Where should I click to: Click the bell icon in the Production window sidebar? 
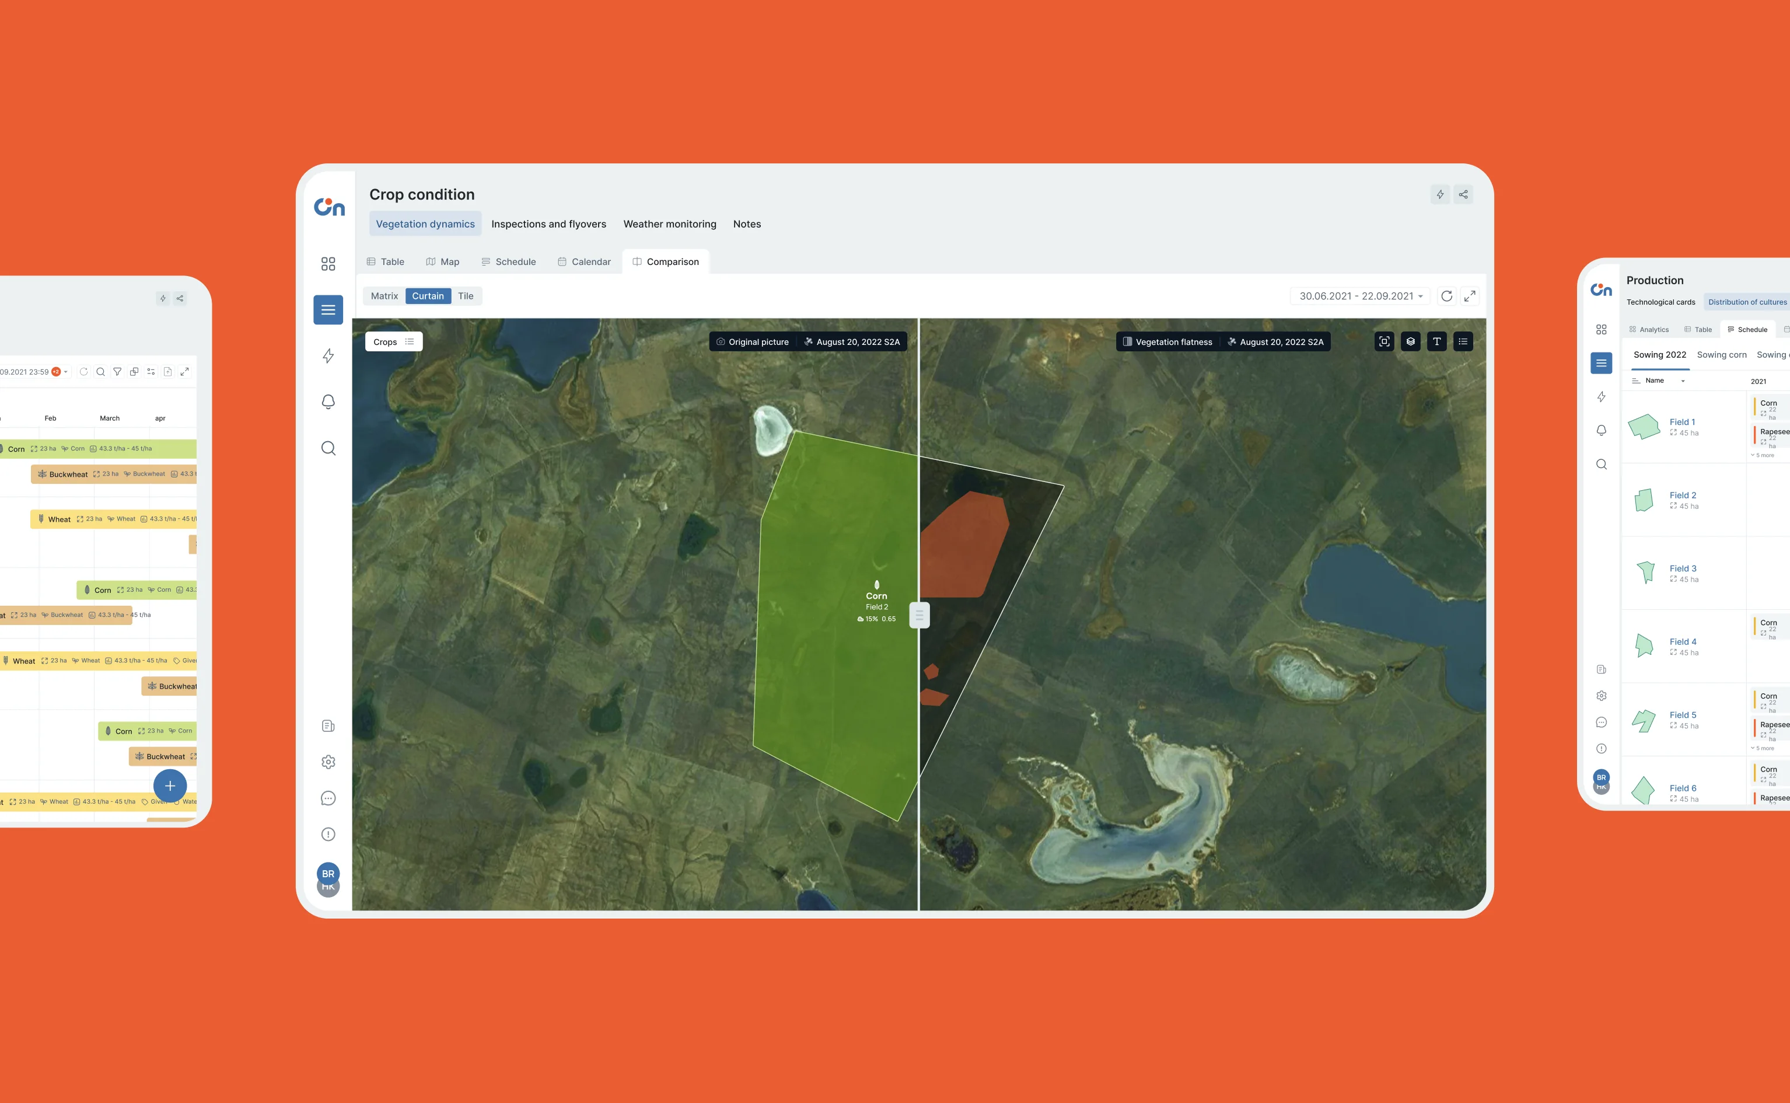coord(1601,431)
